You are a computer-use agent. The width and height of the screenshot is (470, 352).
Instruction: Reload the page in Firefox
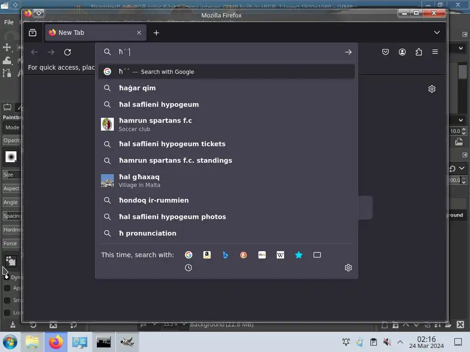[67, 52]
